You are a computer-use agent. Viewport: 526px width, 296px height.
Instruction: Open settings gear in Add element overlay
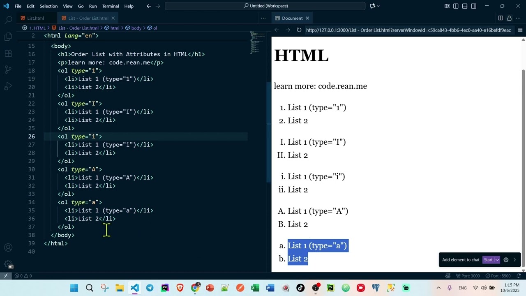coord(506,260)
